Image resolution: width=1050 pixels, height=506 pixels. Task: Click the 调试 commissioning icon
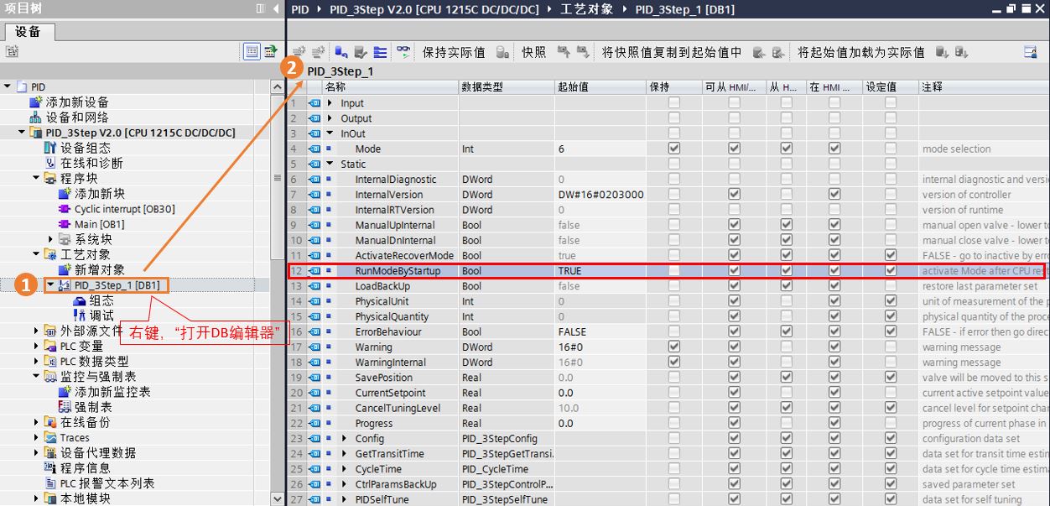coord(80,316)
